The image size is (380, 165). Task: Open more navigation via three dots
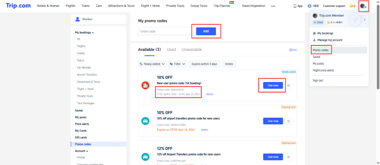point(273,6)
